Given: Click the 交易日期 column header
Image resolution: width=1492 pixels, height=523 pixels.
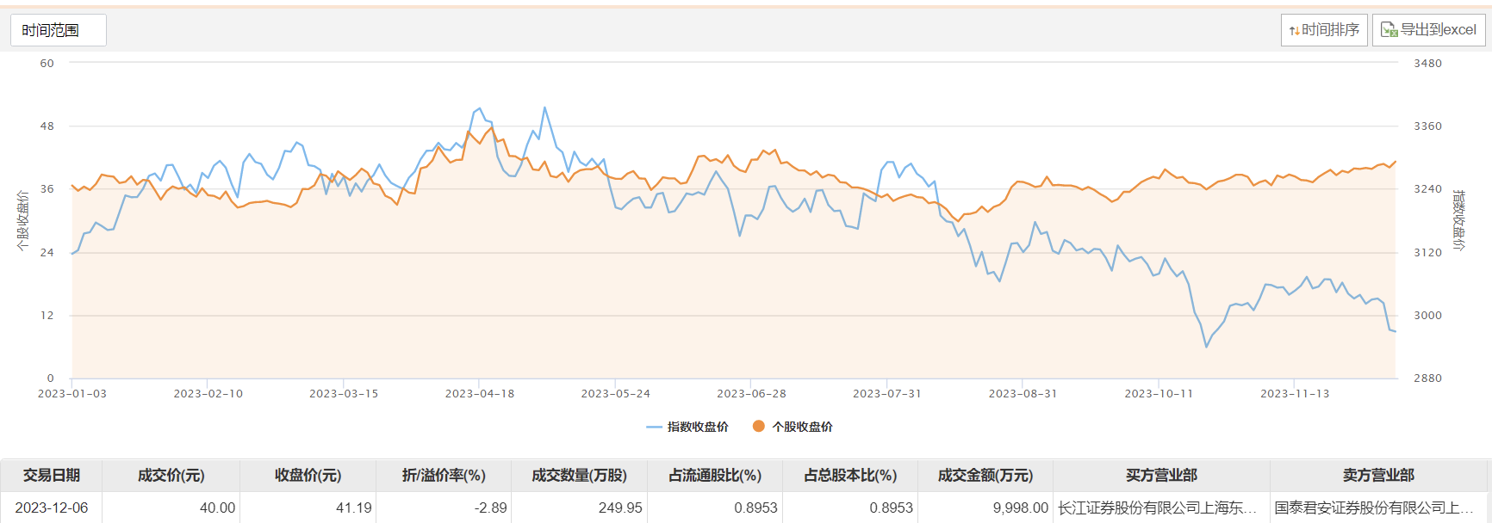Looking at the screenshot, I should pyautogui.click(x=52, y=476).
